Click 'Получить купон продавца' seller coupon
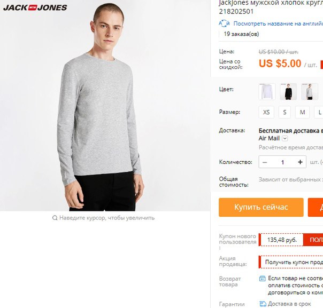 pos(291,262)
